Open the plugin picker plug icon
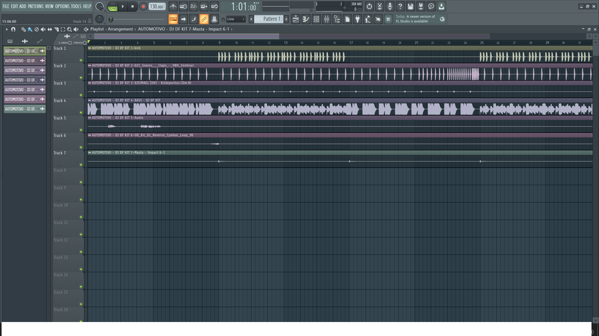This screenshot has height=336, width=599. click(x=357, y=19)
